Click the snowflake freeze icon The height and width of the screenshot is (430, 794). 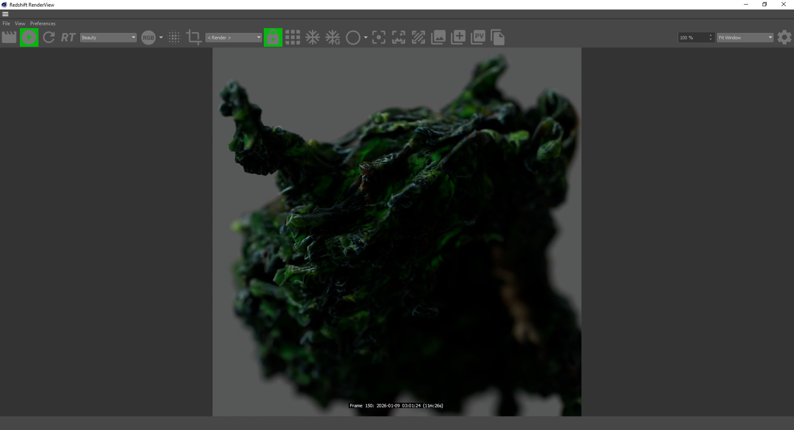tap(313, 38)
